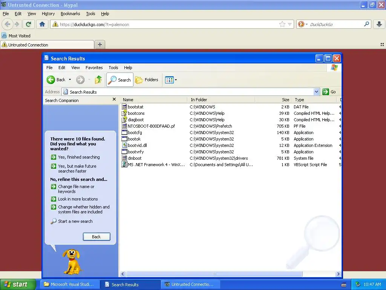Screen dimensions: 386x290
Task: Select the NTOSBOOT-B00DFAAD.pf file
Action: [151, 126]
